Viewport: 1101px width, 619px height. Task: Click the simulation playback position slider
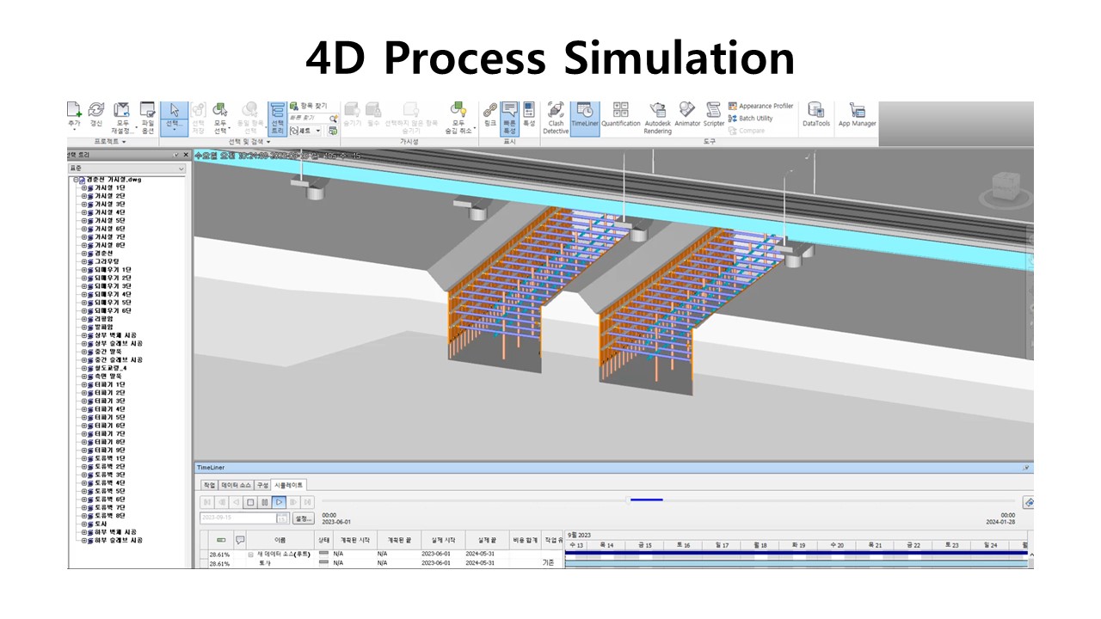[x=647, y=499]
